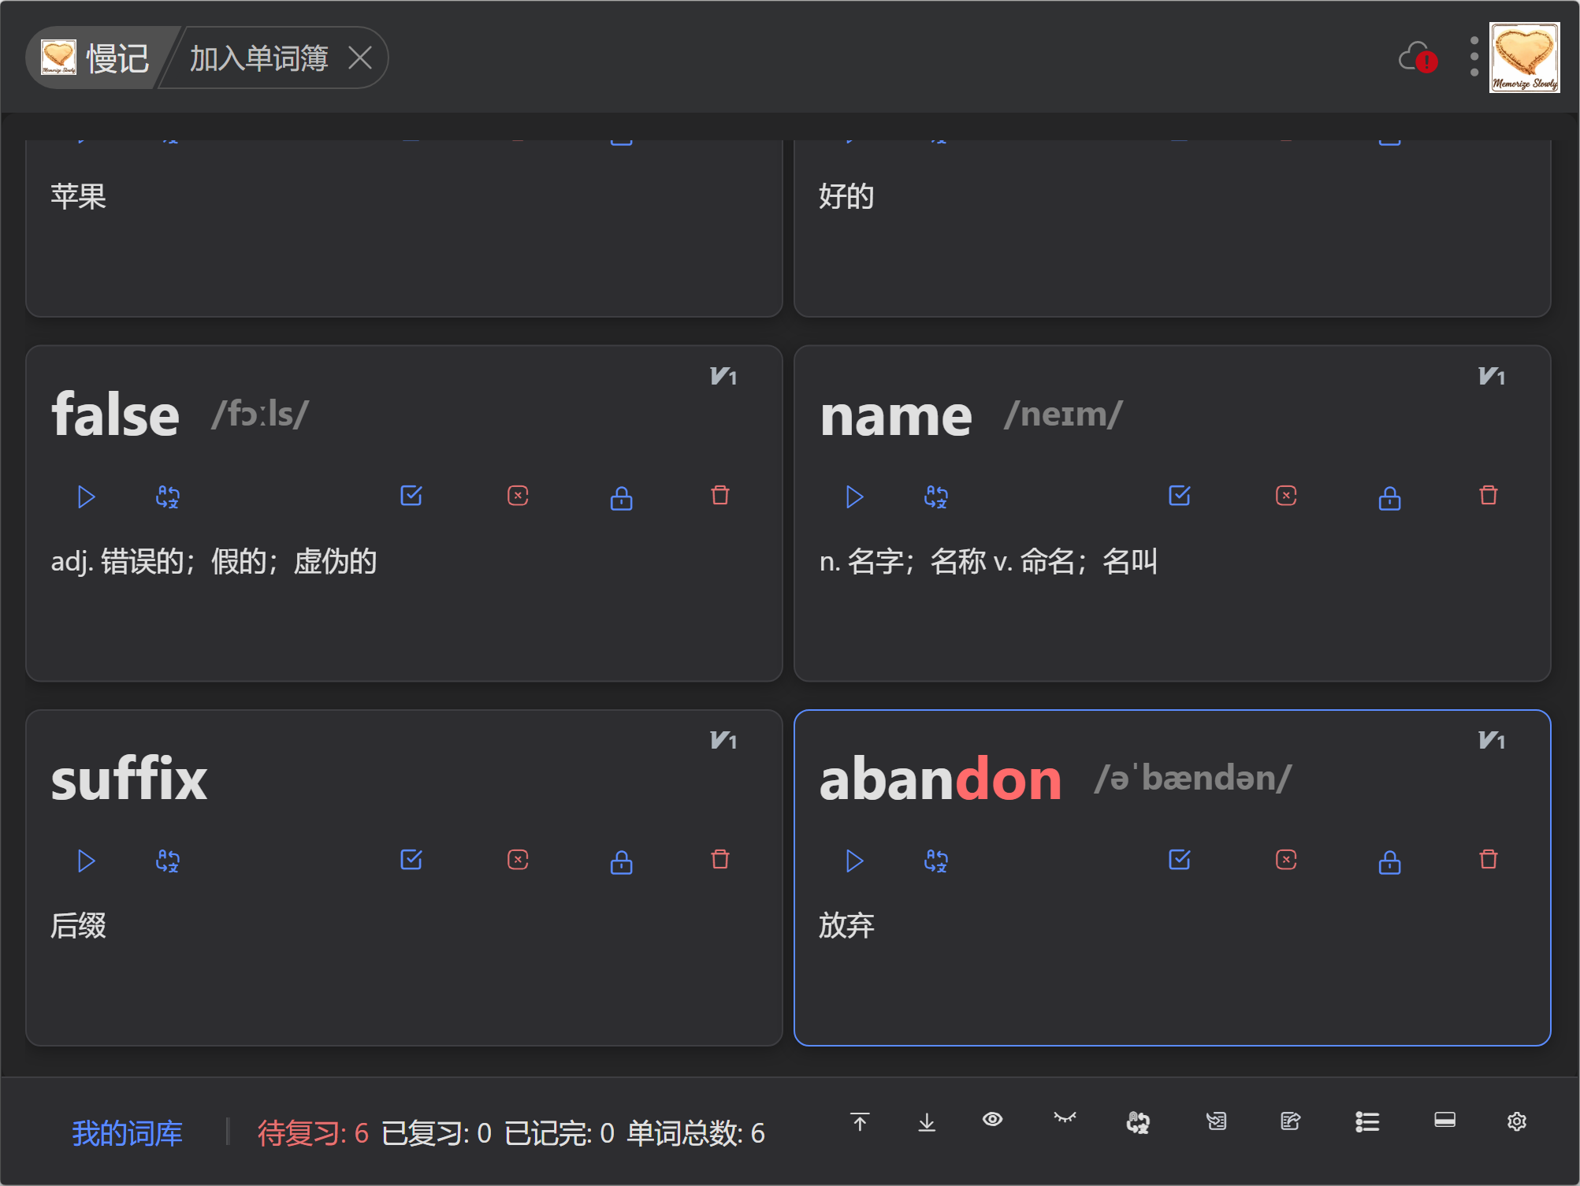Jump to bottom of the word list

point(927,1121)
